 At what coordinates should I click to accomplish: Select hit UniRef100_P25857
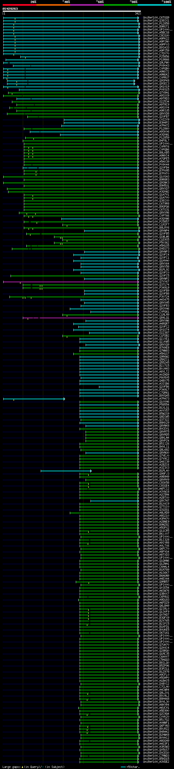pyautogui.click(x=156, y=222)
